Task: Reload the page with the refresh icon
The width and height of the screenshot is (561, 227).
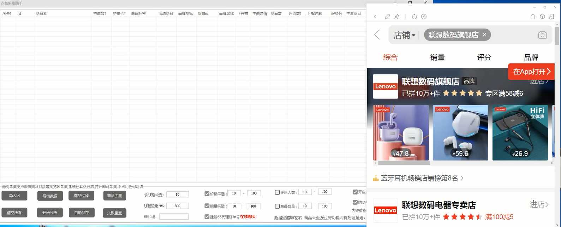Action: [x=414, y=17]
